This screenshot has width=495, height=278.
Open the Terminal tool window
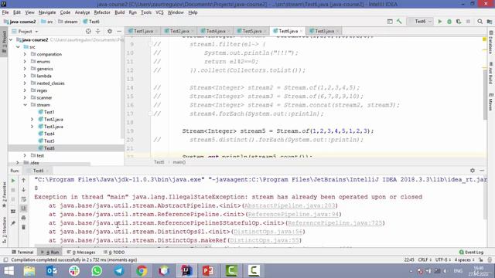(x=22, y=253)
